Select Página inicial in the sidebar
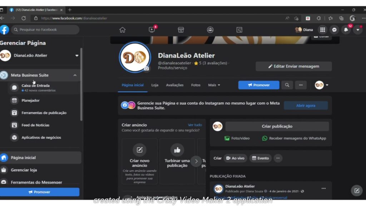Image resolution: width=366 pixels, height=206 pixels. coord(41,158)
